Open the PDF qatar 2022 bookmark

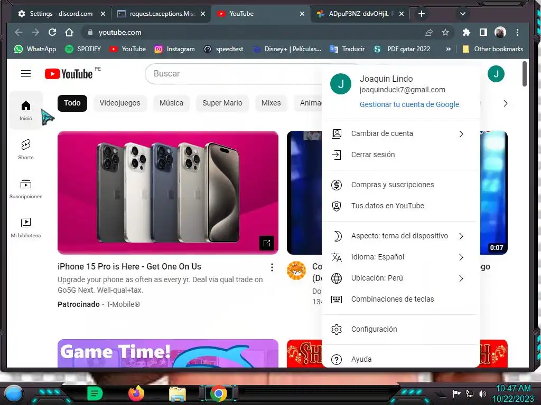402,49
